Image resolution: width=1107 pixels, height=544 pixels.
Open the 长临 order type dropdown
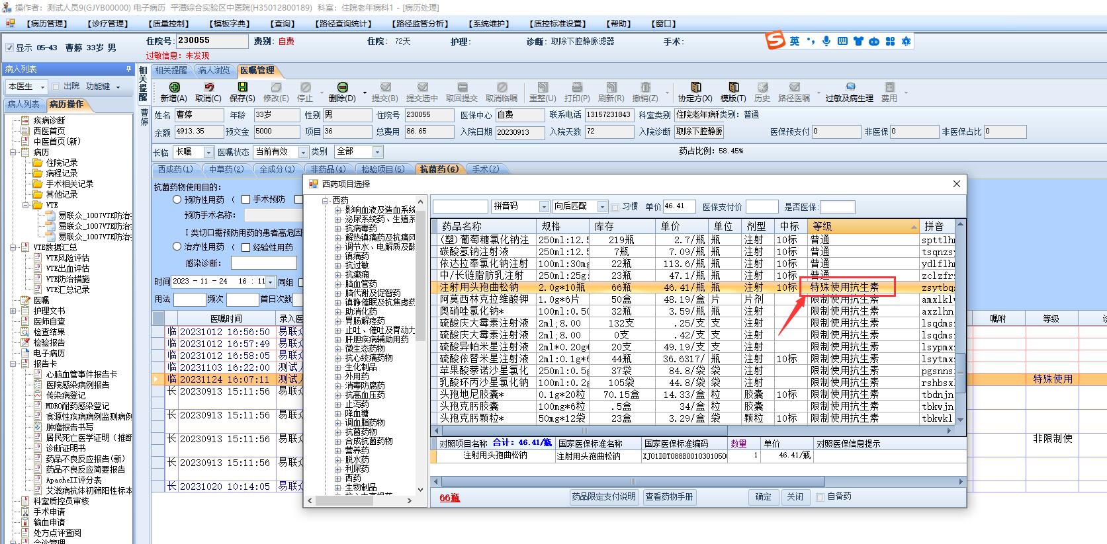click(x=209, y=152)
